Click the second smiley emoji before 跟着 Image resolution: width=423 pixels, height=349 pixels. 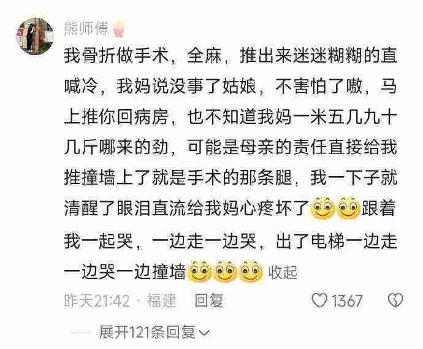[x=349, y=208]
